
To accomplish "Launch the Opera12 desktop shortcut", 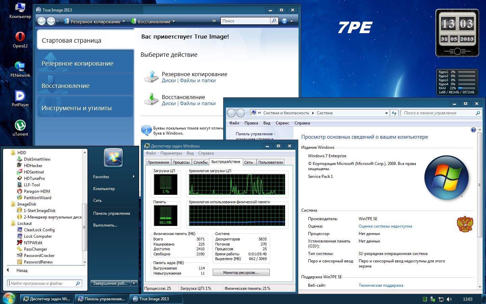I will click(x=20, y=40).
